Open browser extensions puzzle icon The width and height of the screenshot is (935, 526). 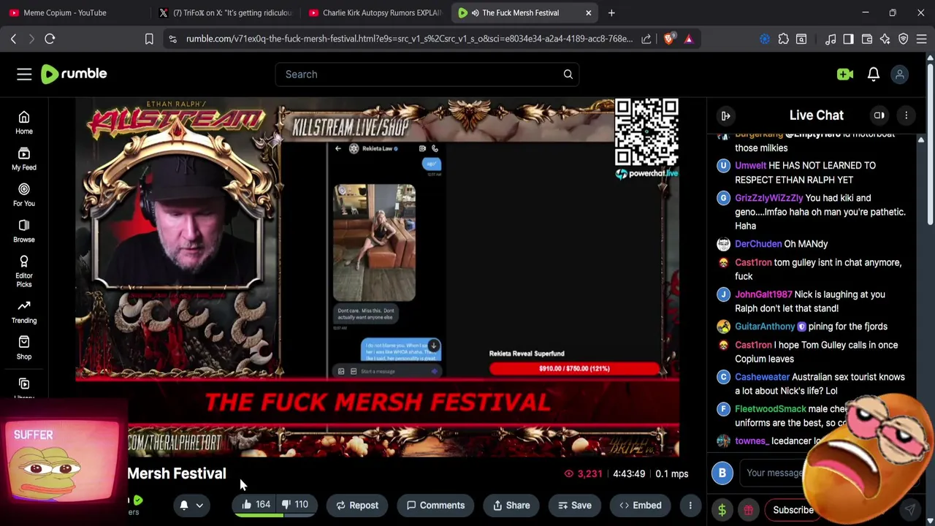pyautogui.click(x=784, y=39)
